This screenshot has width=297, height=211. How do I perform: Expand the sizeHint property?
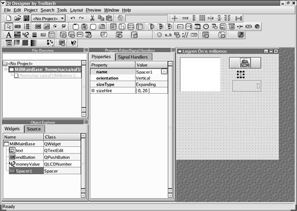click(x=93, y=90)
